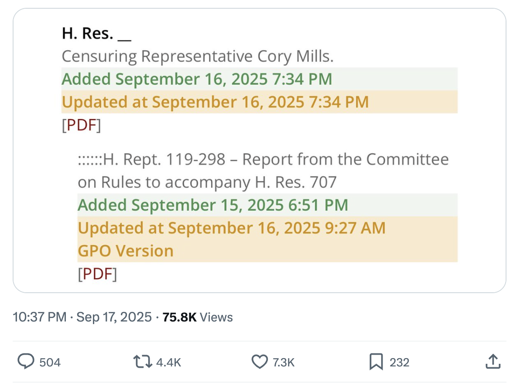Bookmark this post using the bookmark icon

click(x=376, y=362)
